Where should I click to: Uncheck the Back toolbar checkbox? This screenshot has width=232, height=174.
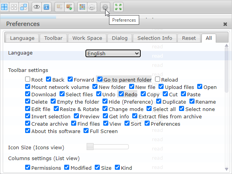49,79
